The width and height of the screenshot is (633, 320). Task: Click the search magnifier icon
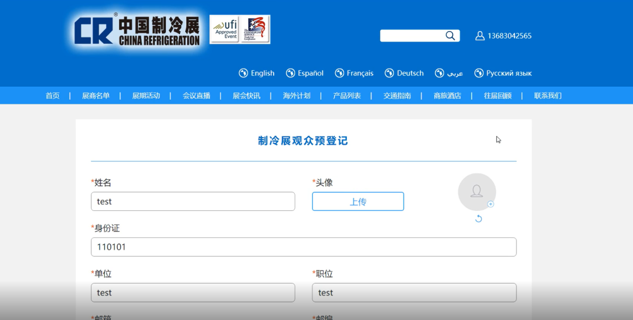[450, 36]
